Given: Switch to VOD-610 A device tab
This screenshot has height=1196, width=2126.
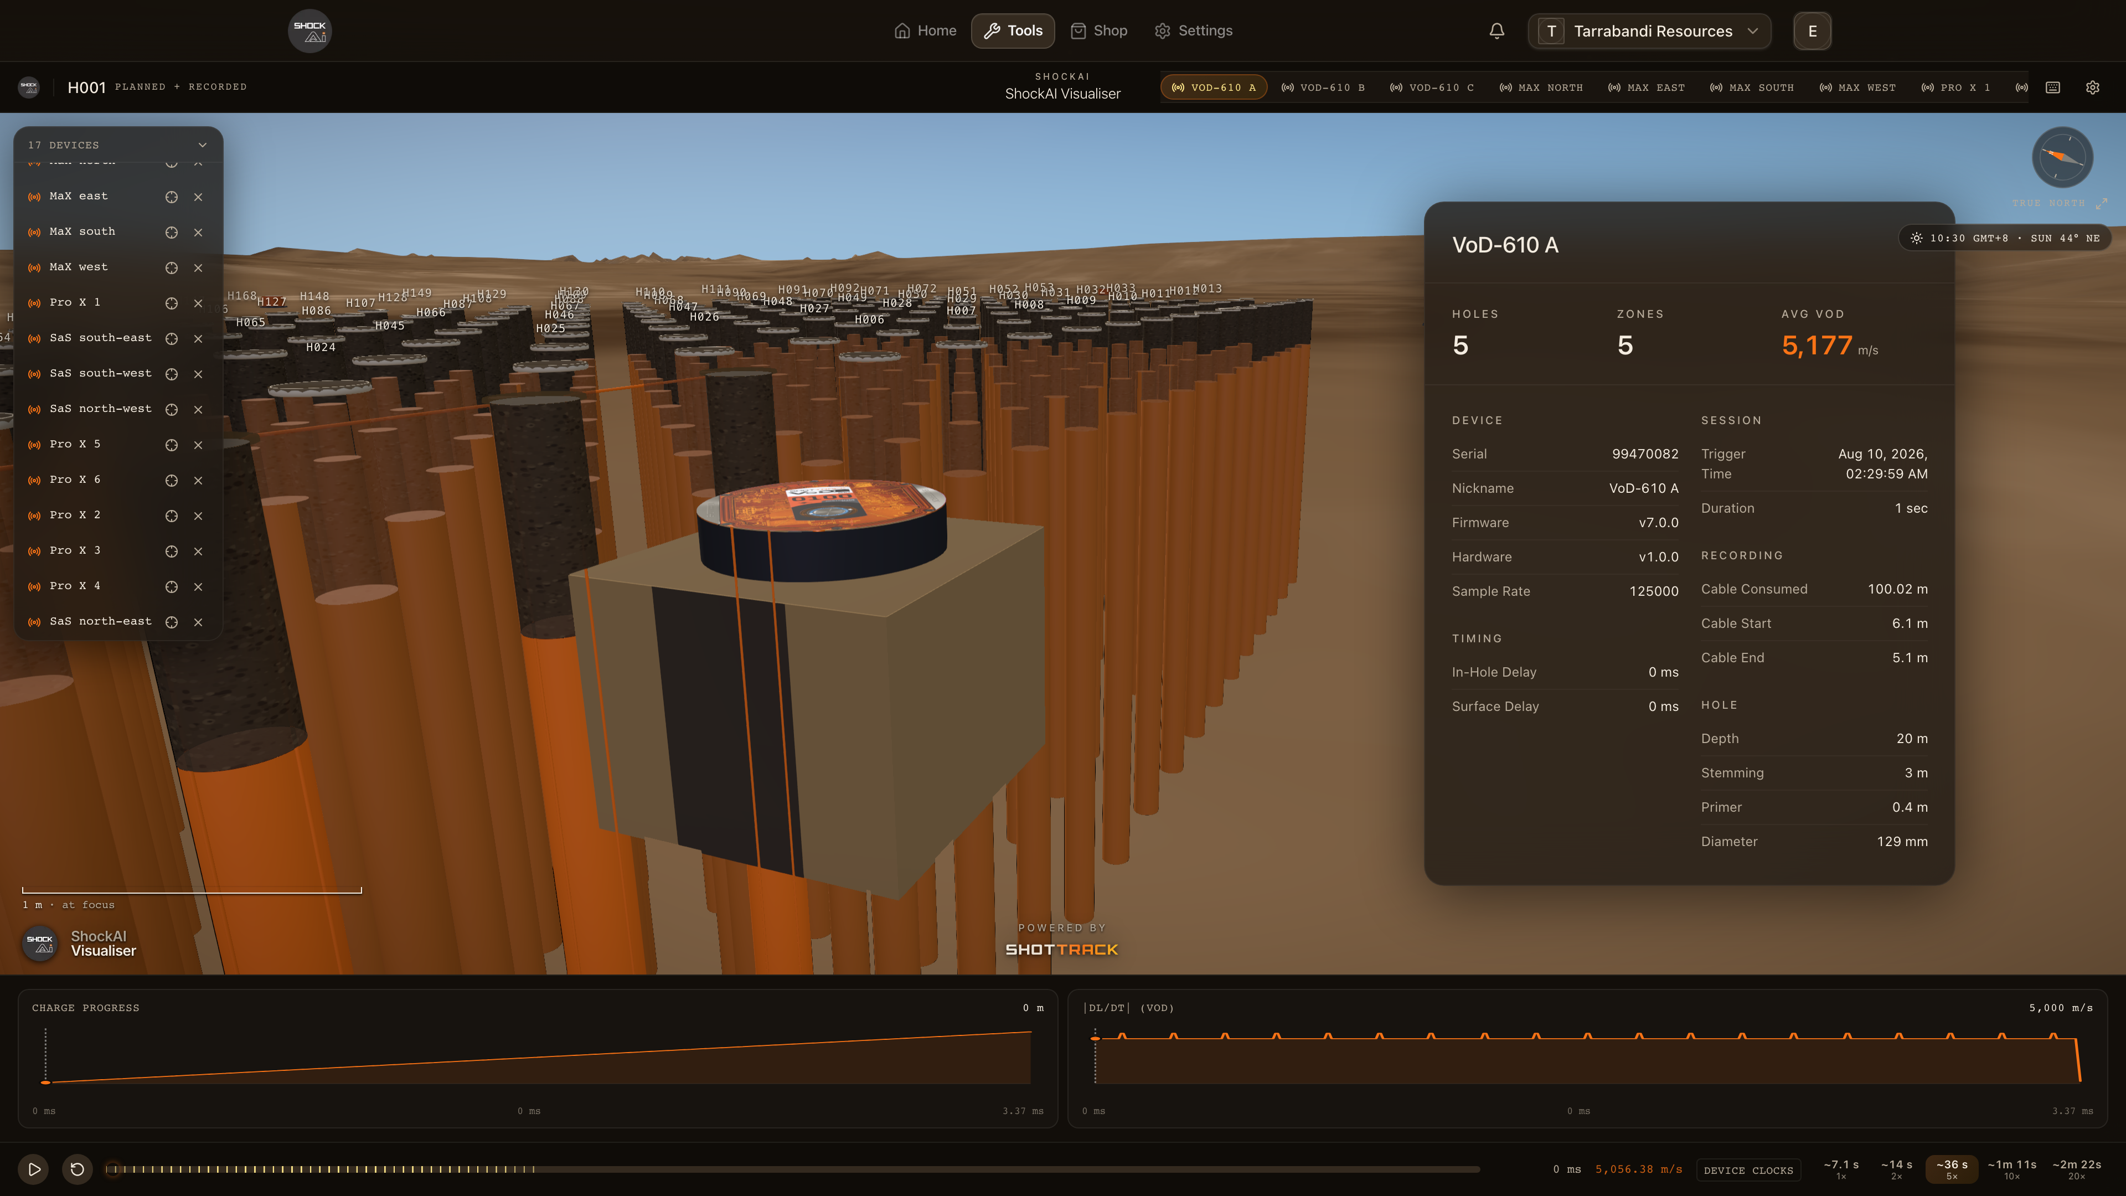Looking at the screenshot, I should [1213, 87].
